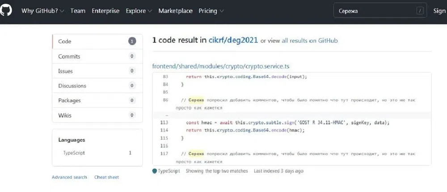View all results on GitHub
447x192 pixels.
click(310, 41)
